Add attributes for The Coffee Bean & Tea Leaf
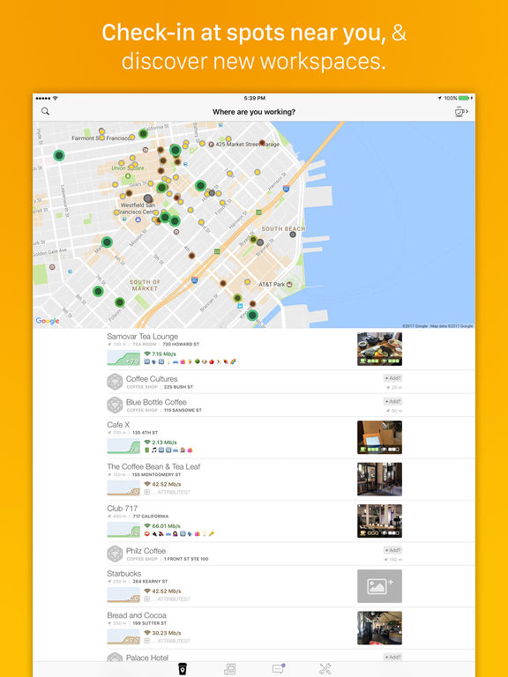This screenshot has width=508, height=677. (x=168, y=492)
